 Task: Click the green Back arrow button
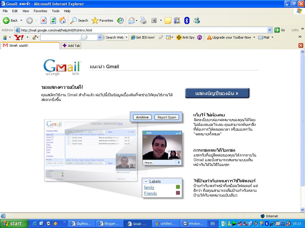pos(6,20)
